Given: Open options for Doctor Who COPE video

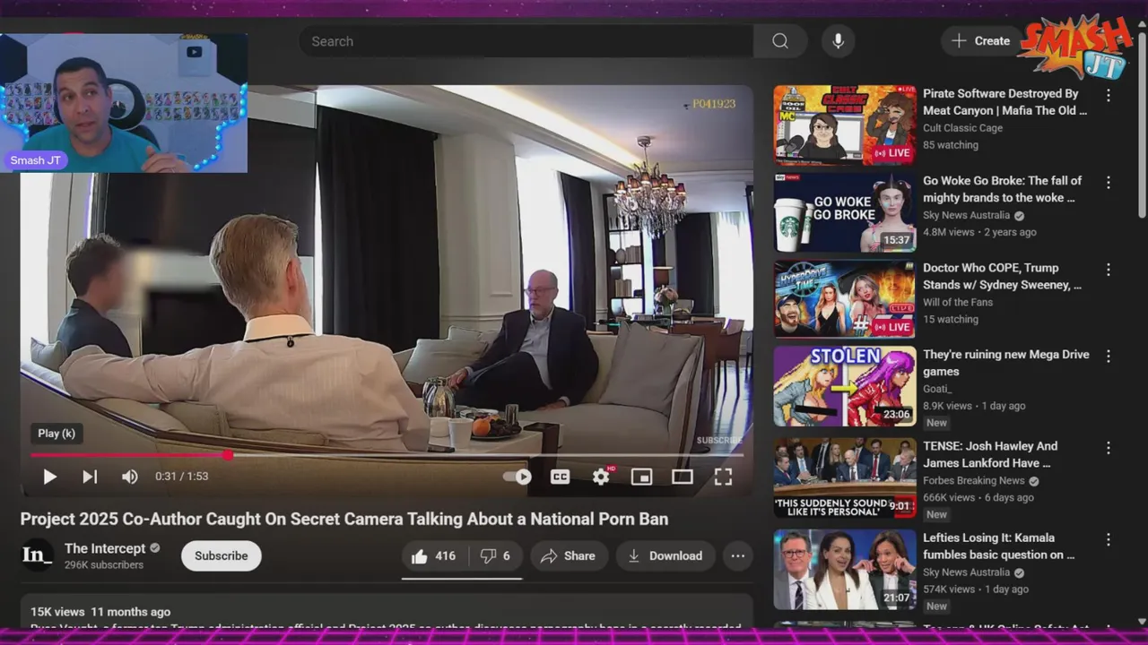Looking at the screenshot, I should 1109,269.
